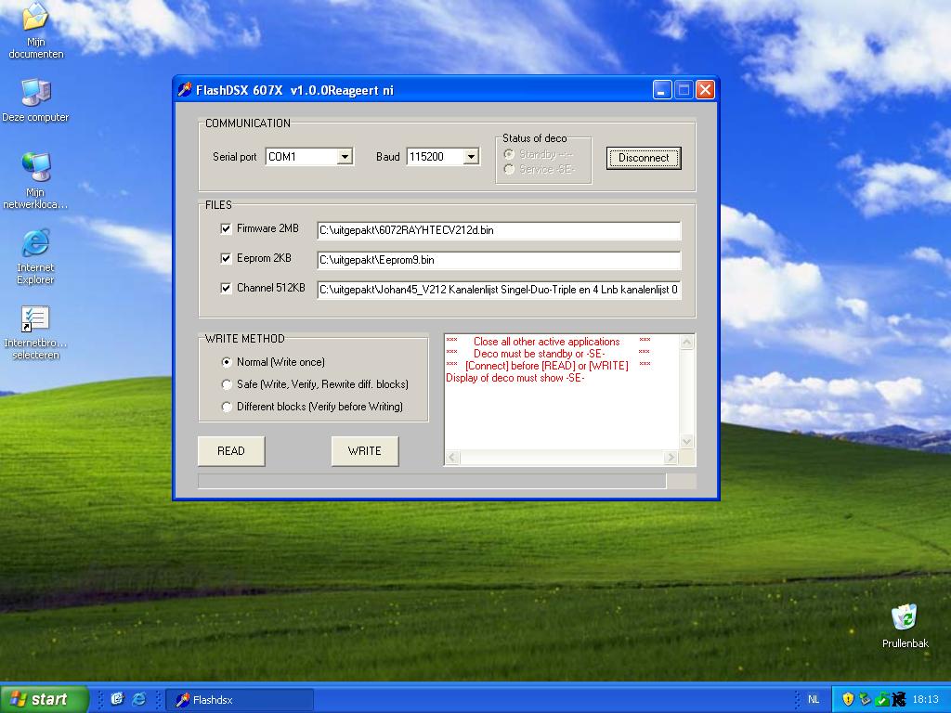Close the FlashDSX window
Screen dimensions: 951x713
[705, 90]
